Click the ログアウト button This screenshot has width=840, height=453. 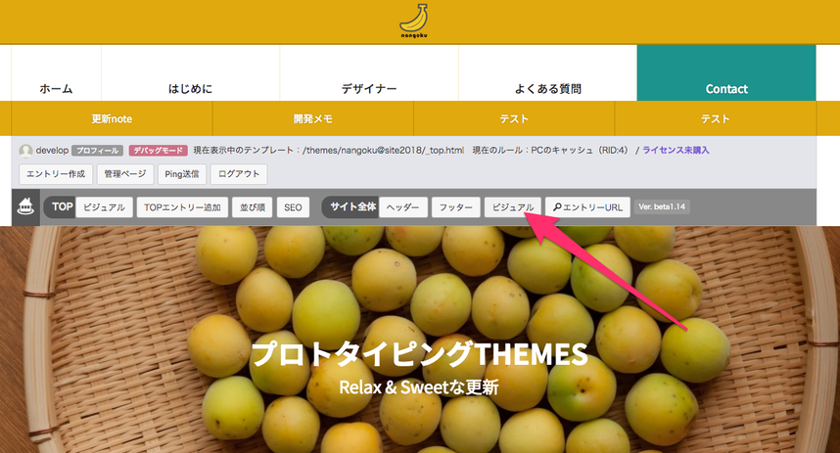tap(239, 174)
